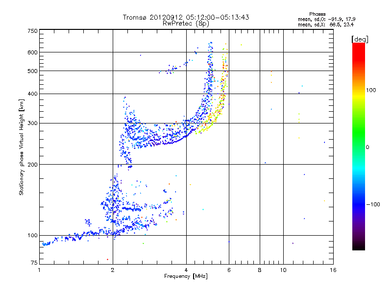
Task: Click the "RwPretec (8p)" subtitle
Action: pyautogui.click(x=186, y=24)
